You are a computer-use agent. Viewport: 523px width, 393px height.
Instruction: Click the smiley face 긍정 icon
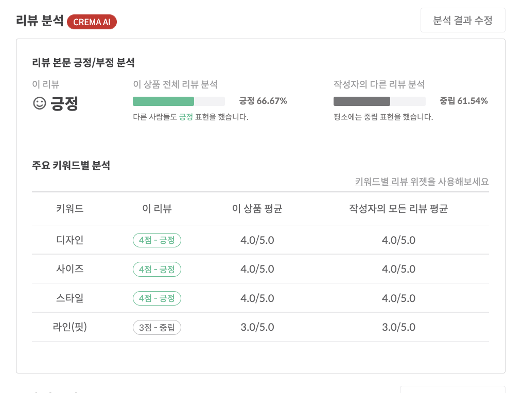40,103
